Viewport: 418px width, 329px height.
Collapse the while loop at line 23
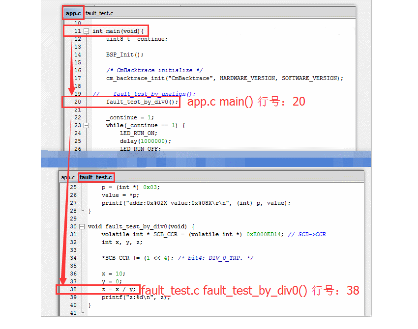click(x=87, y=125)
